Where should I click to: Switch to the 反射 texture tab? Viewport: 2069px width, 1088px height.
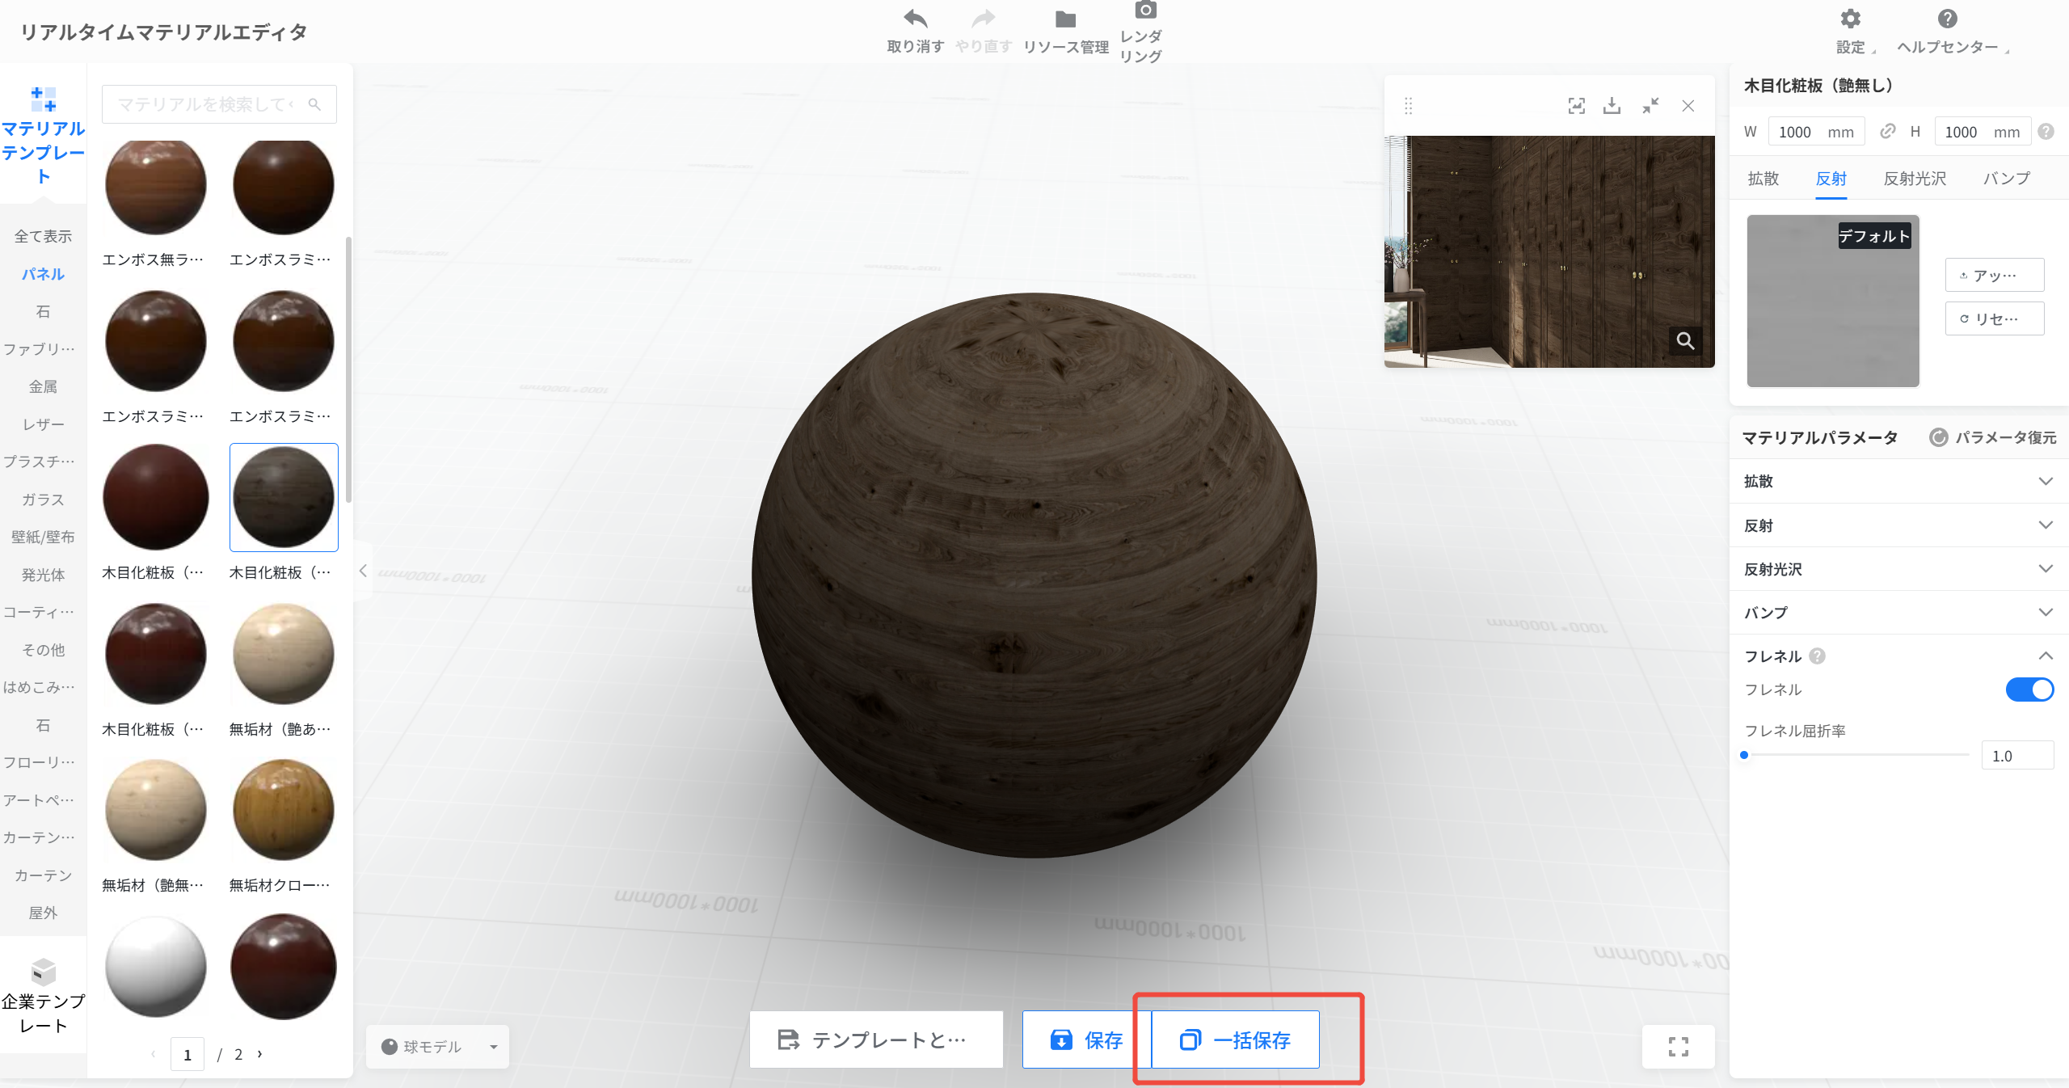[1831, 179]
